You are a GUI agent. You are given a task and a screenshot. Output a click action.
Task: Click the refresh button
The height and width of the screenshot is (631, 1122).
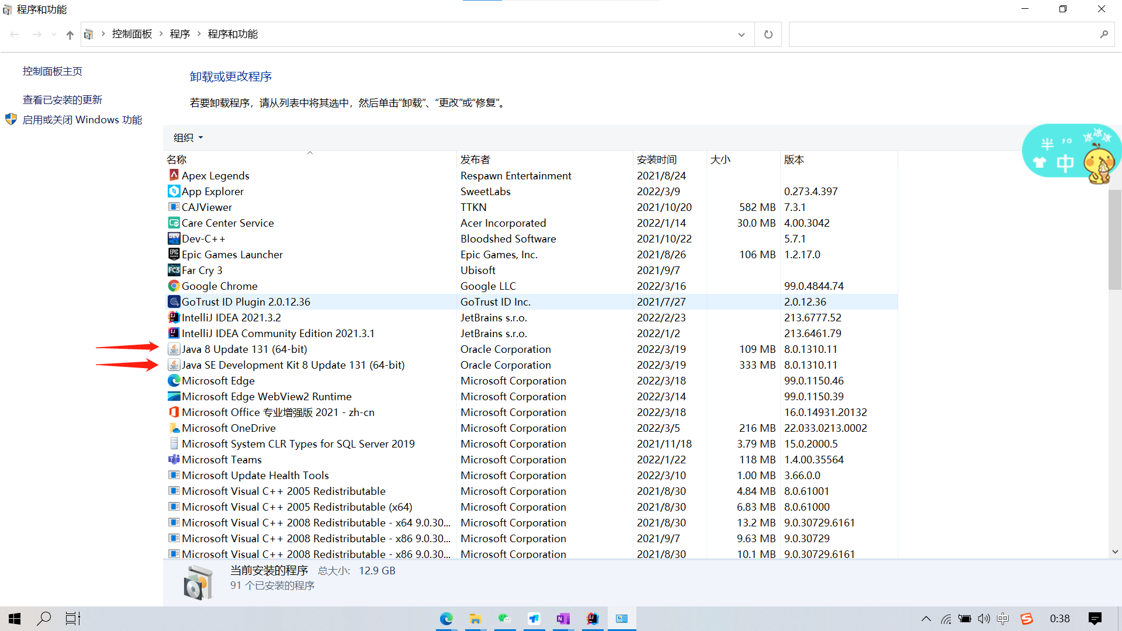768,34
